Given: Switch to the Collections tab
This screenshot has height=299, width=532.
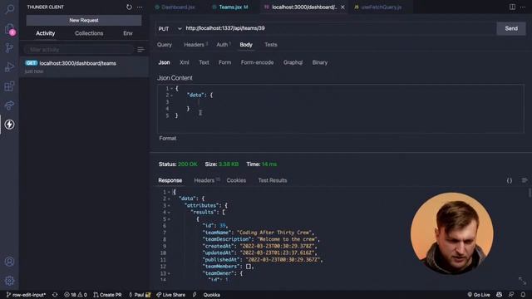Looking at the screenshot, I should tap(89, 33).
